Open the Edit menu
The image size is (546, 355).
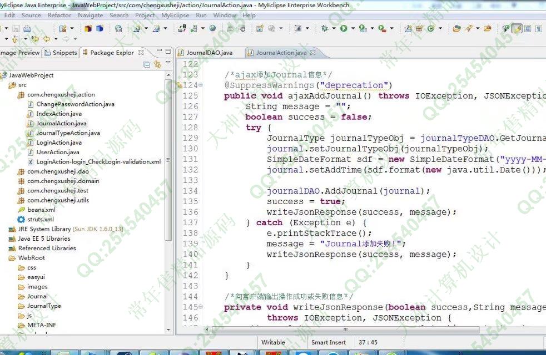[9, 16]
